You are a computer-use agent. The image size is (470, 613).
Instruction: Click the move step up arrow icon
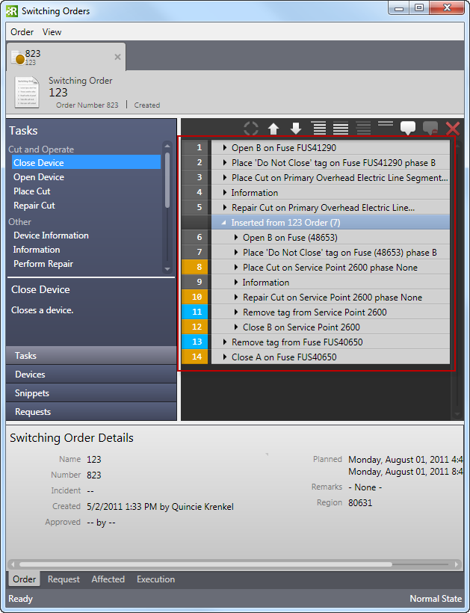click(x=273, y=129)
